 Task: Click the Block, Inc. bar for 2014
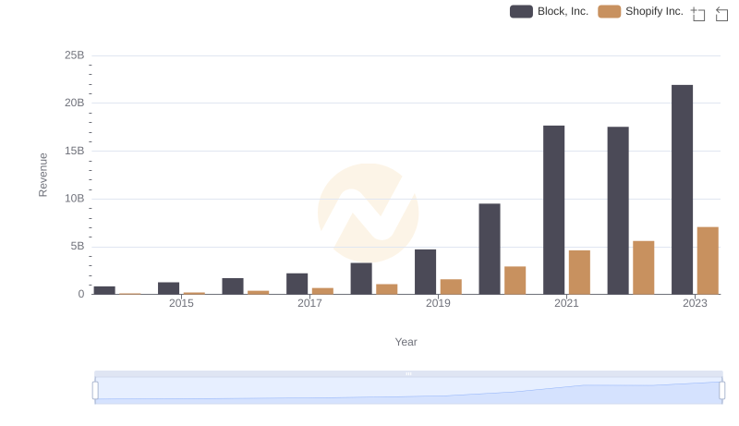point(104,290)
